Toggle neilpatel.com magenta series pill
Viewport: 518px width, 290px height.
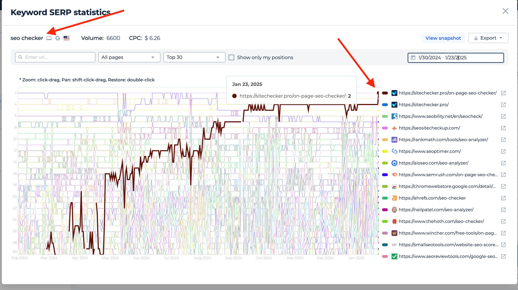click(385, 210)
